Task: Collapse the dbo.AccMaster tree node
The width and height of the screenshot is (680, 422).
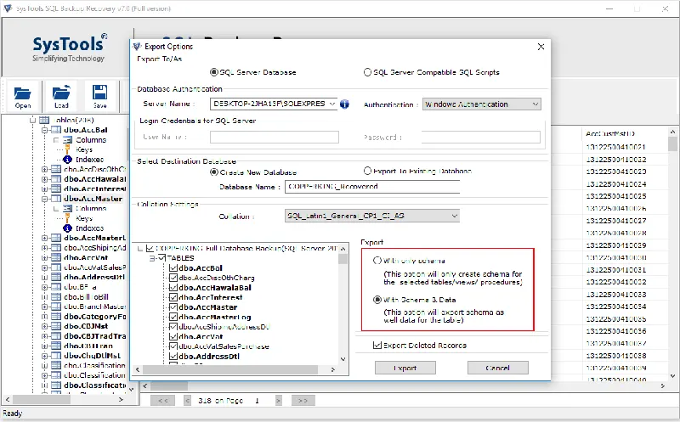Action: pyautogui.click(x=44, y=199)
